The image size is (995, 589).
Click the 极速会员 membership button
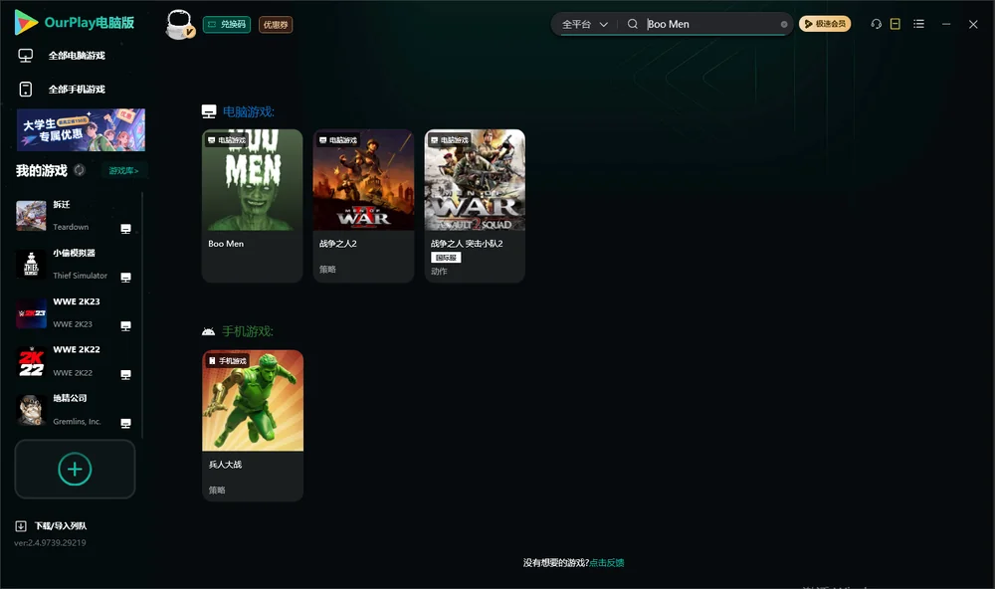point(825,24)
